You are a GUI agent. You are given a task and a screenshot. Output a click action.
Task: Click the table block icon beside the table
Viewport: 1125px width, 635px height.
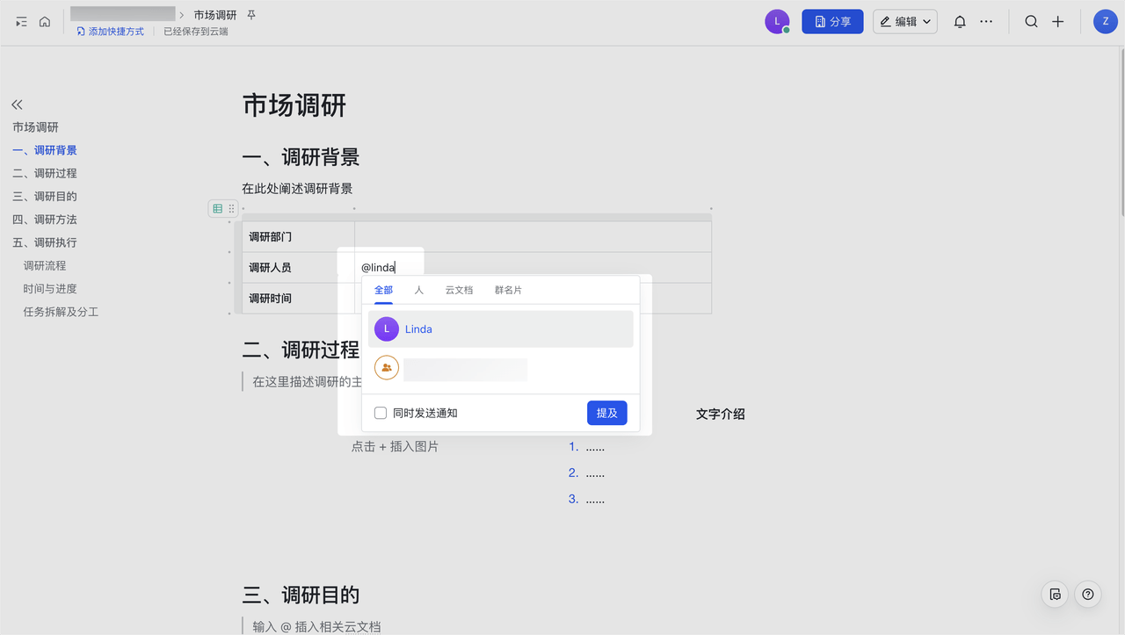pyautogui.click(x=217, y=208)
